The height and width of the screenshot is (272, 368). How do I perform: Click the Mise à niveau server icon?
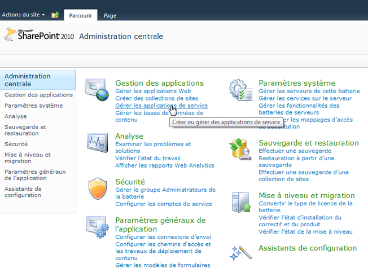coord(242,202)
